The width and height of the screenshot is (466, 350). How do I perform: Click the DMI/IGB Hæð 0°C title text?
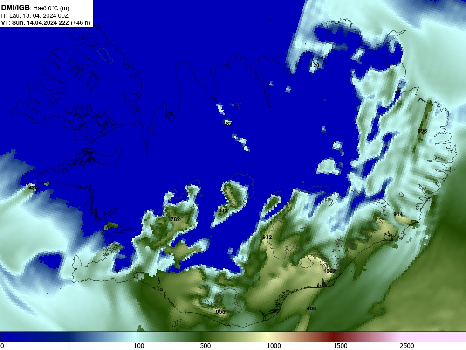tap(35, 8)
